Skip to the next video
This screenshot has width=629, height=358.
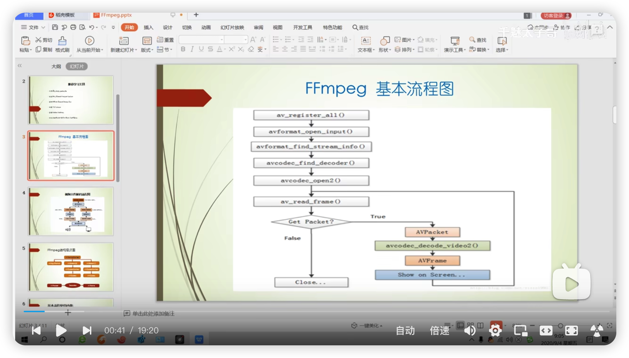pos(87,330)
